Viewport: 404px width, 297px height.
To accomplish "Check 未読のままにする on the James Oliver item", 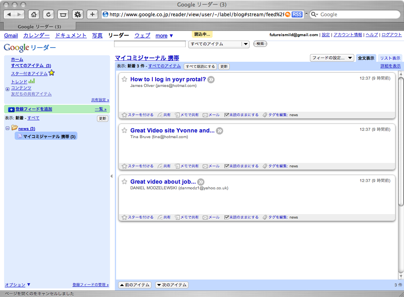I will [242, 115].
